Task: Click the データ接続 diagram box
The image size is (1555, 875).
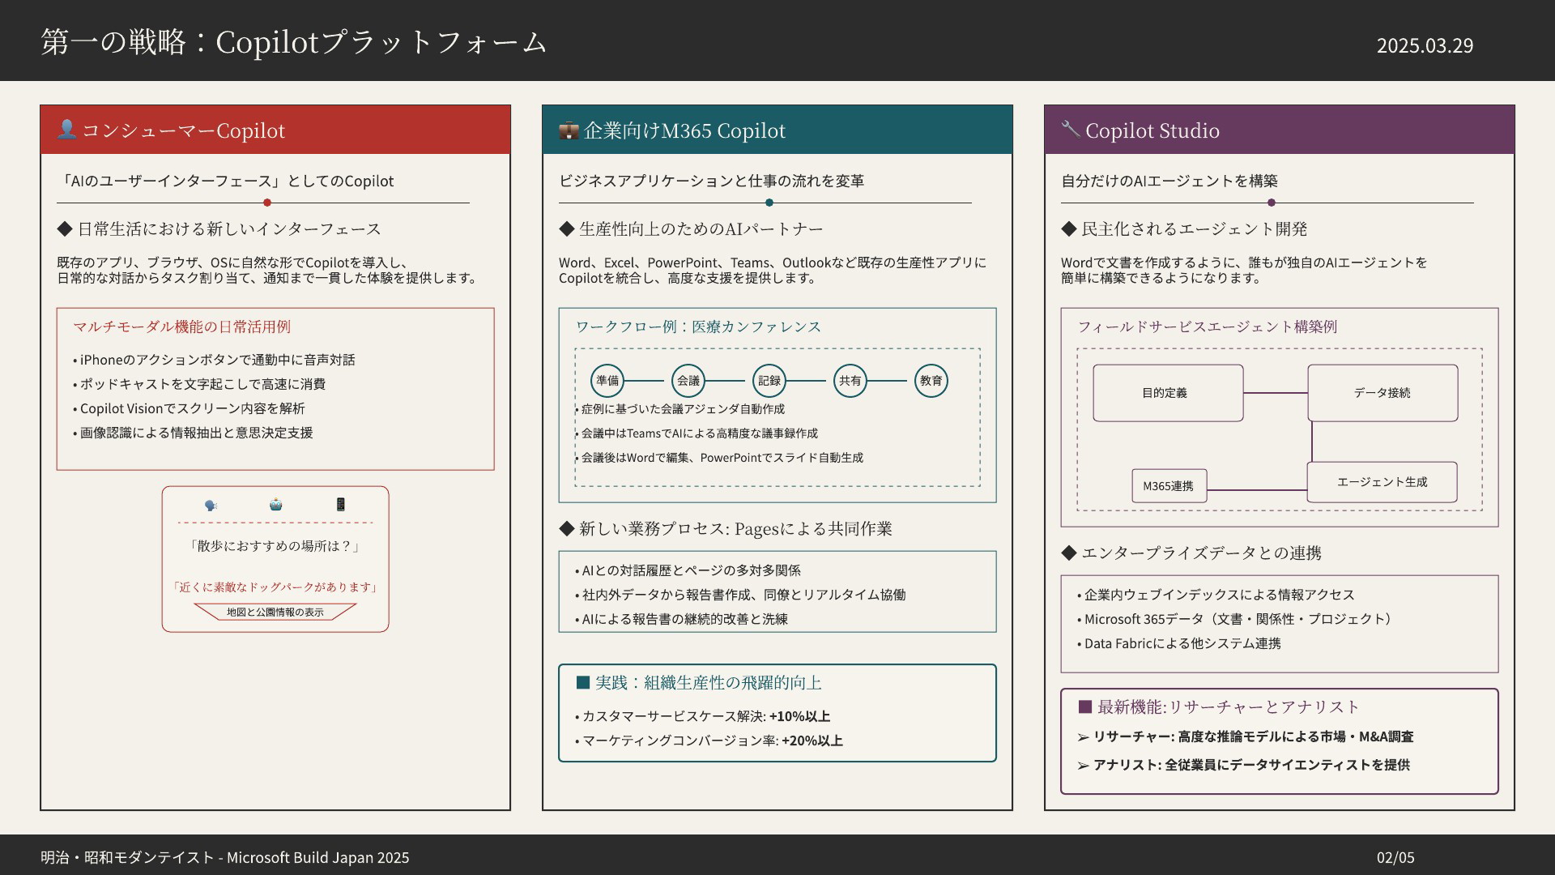Action: pos(1382,393)
